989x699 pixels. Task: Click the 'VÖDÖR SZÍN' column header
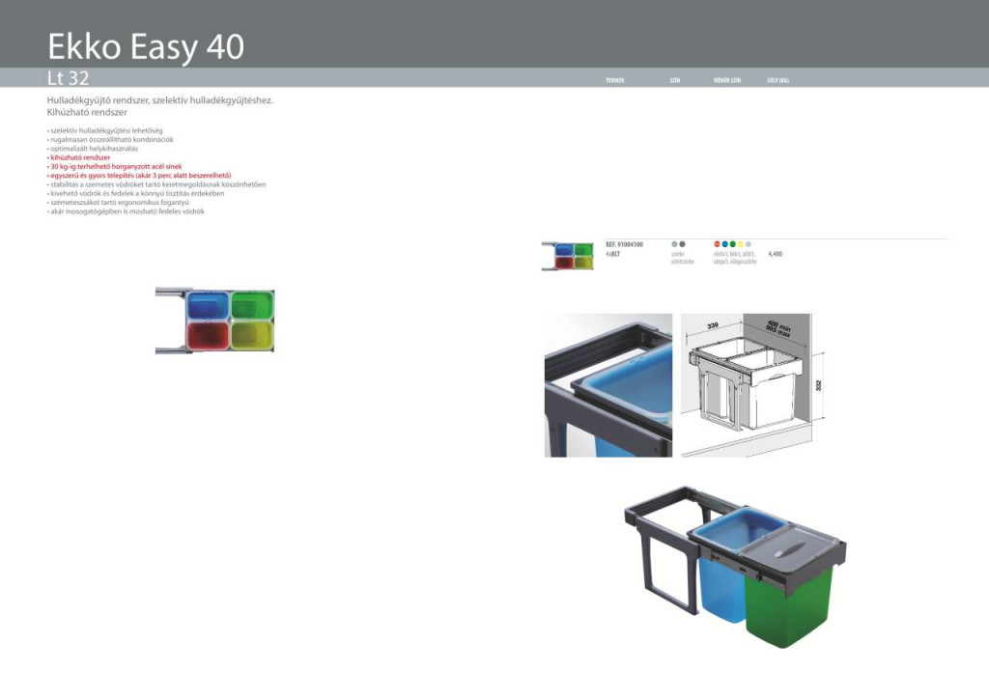click(727, 81)
